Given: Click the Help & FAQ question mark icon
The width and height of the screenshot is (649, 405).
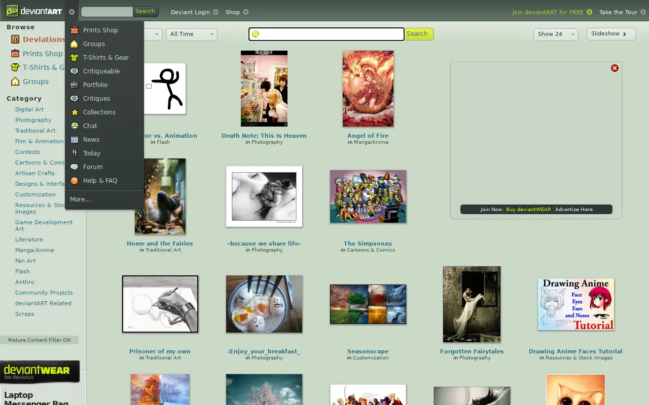Looking at the screenshot, I should click(x=75, y=180).
